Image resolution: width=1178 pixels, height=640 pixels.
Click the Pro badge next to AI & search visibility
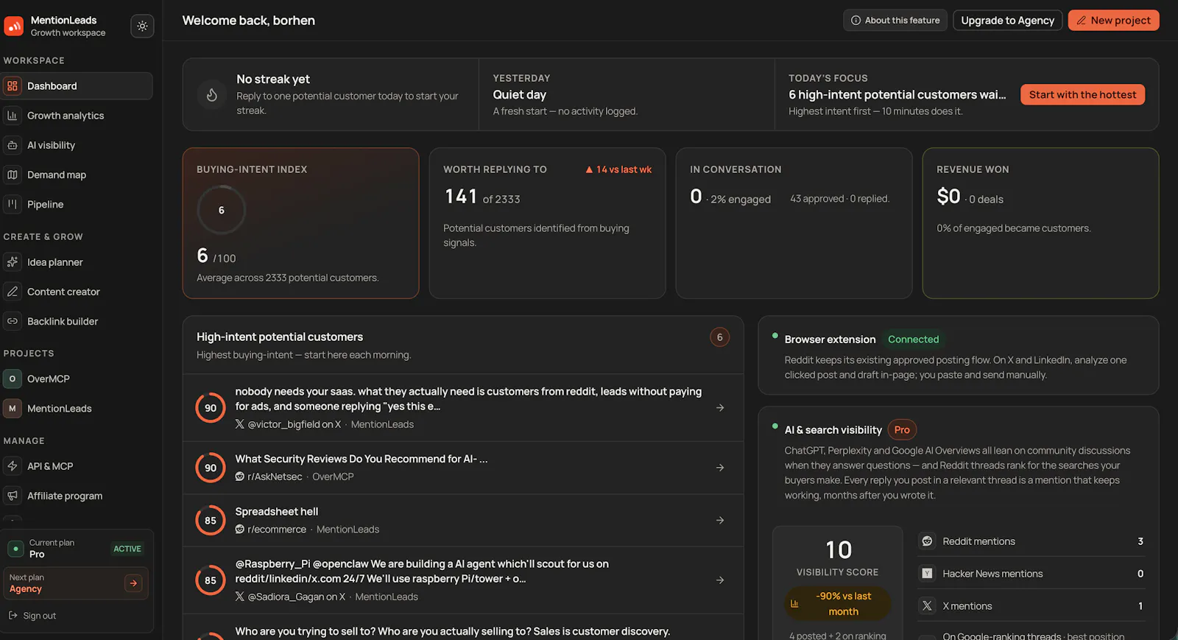902,430
